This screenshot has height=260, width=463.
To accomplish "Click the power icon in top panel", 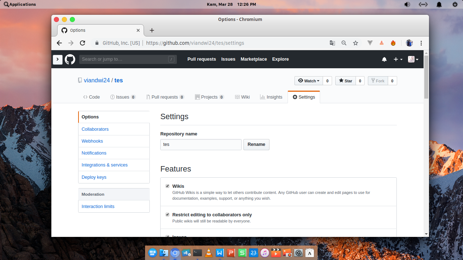I will click(455, 4).
